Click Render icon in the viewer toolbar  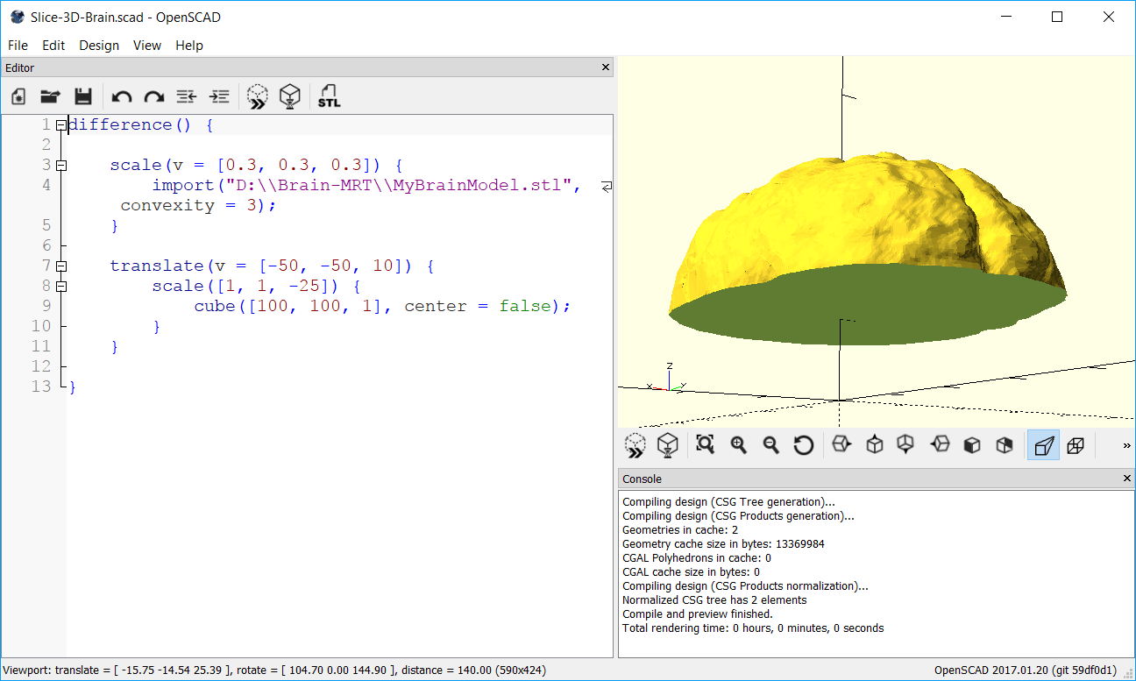(x=668, y=445)
